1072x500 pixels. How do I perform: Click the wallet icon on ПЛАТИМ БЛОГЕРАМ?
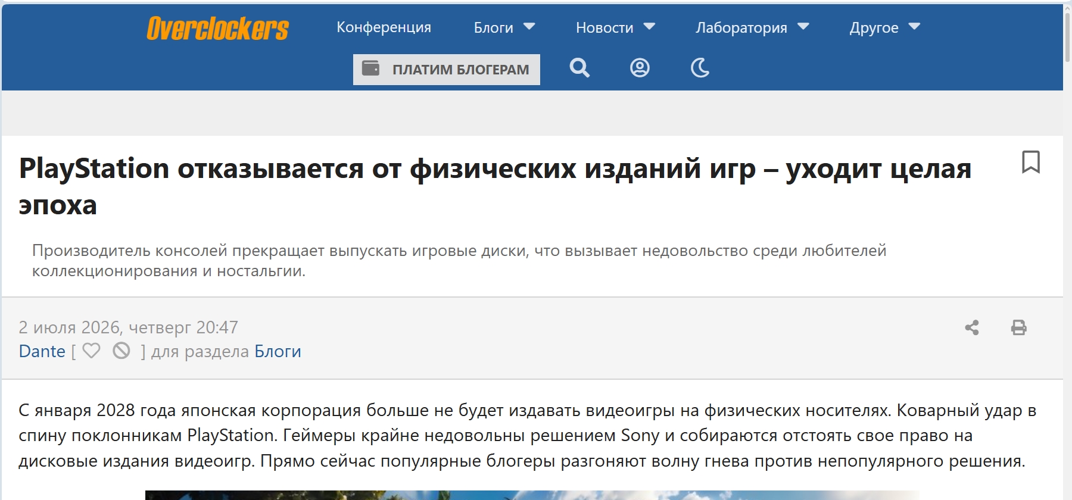point(371,68)
